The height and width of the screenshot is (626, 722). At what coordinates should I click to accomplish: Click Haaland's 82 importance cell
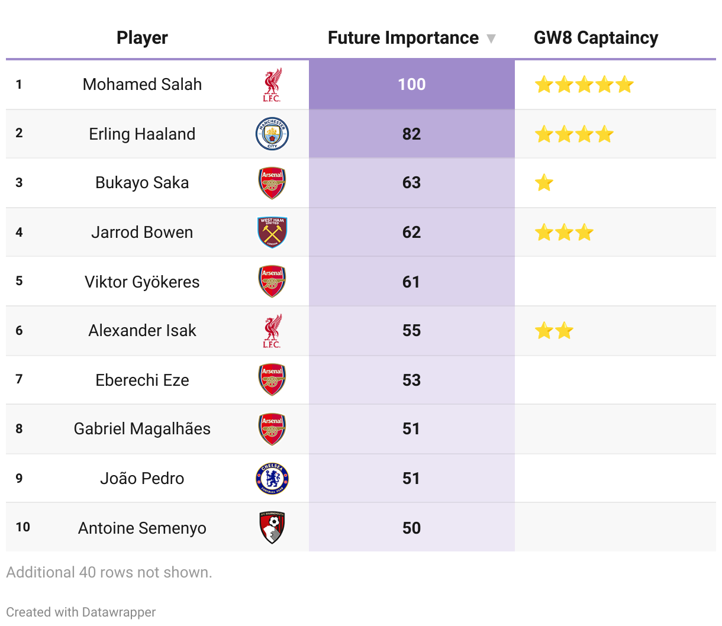(411, 134)
